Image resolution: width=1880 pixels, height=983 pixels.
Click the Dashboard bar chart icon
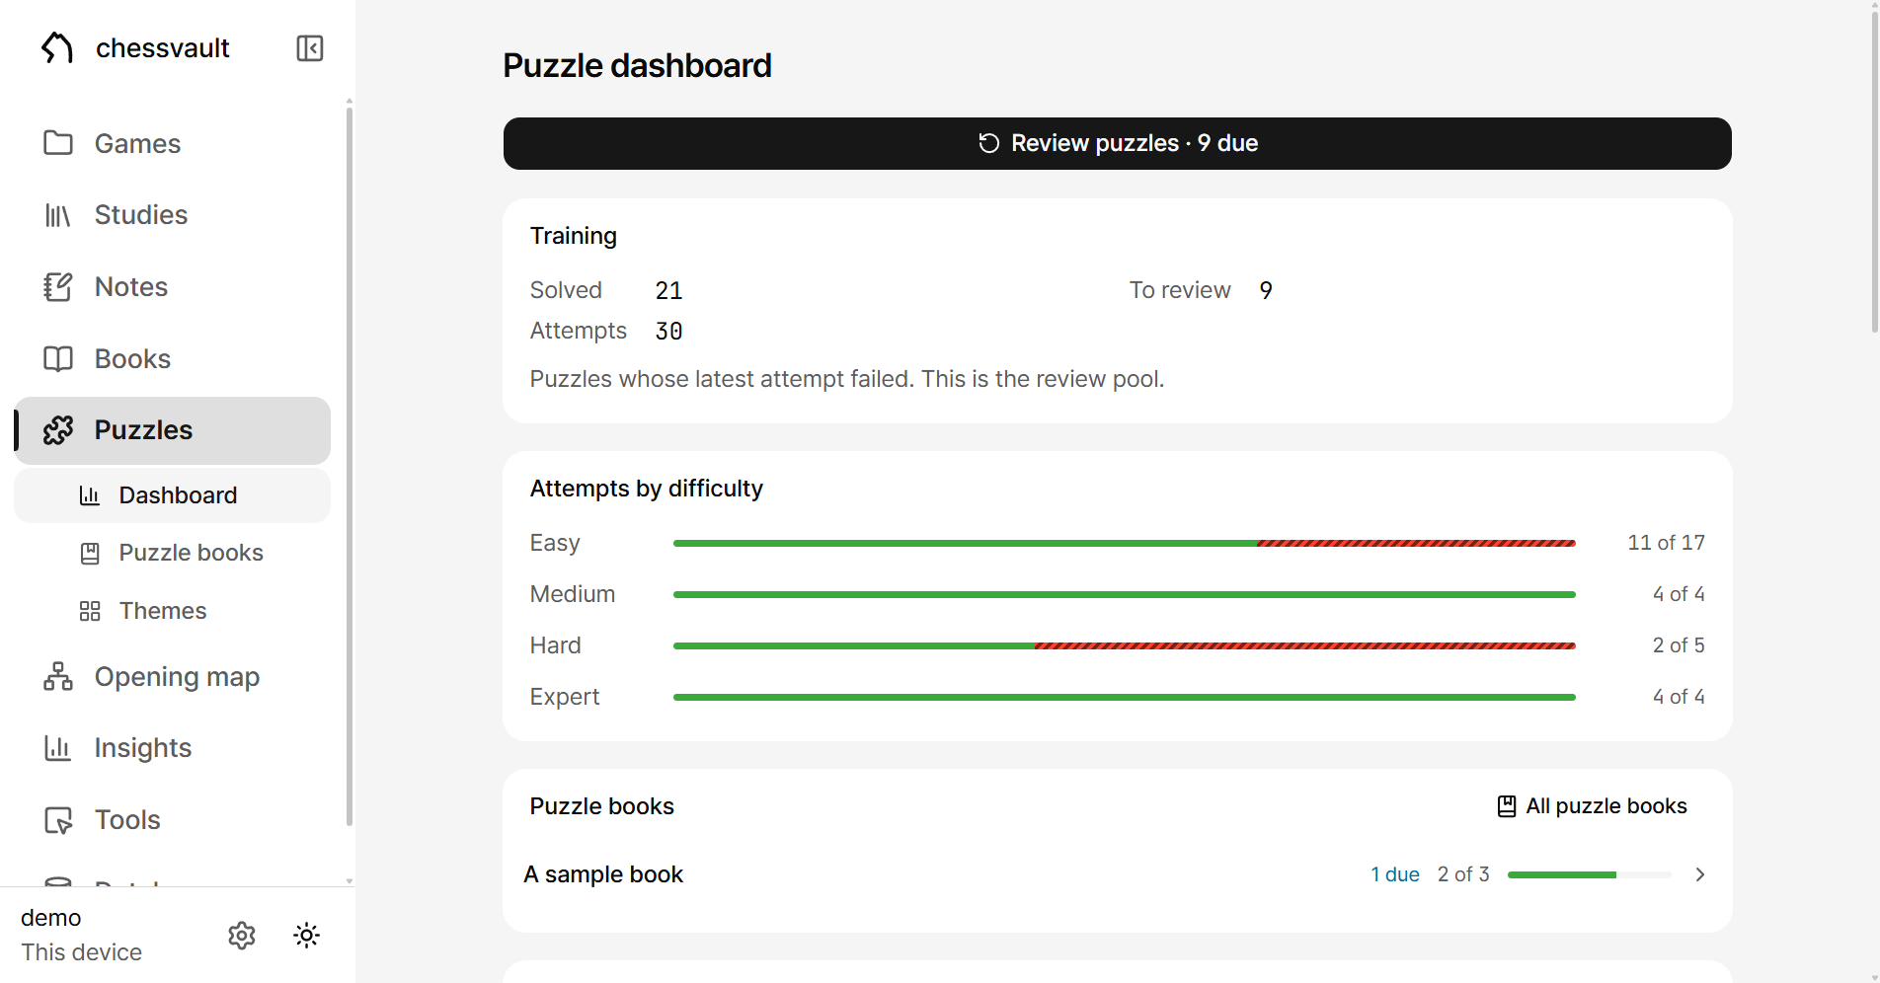click(x=90, y=495)
